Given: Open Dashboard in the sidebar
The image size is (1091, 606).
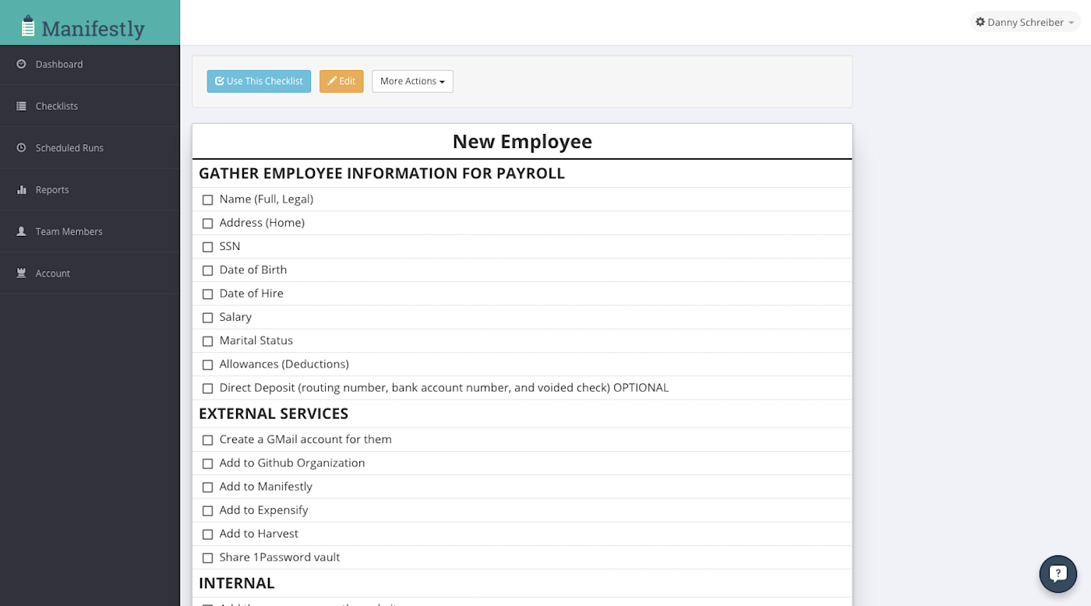Looking at the screenshot, I should 90,64.
